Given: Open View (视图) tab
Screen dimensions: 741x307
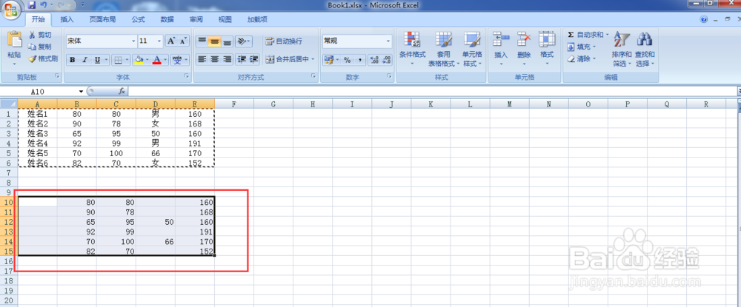Looking at the screenshot, I should tap(225, 19).
